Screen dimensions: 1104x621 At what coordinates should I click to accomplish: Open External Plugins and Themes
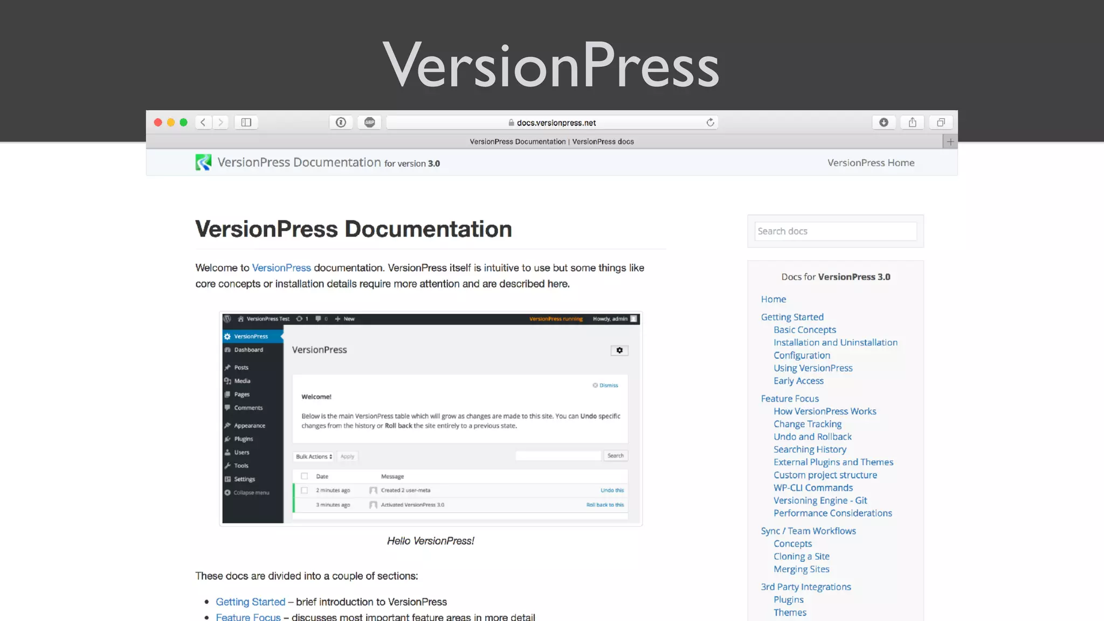click(x=833, y=462)
